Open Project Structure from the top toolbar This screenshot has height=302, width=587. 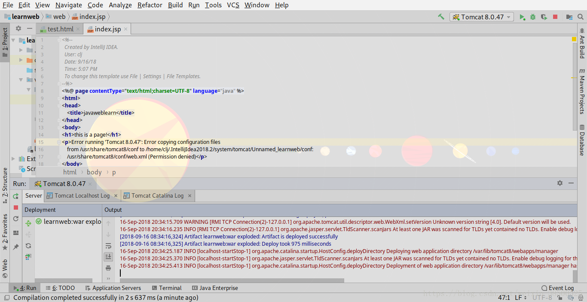pyautogui.click(x=569, y=17)
